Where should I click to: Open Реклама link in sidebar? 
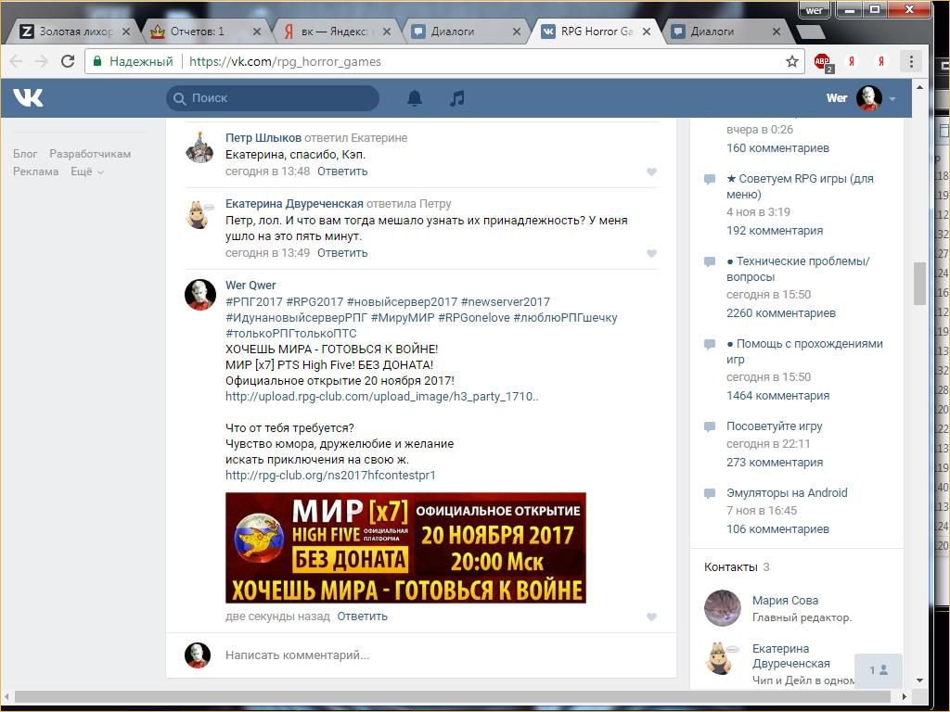[x=36, y=172]
